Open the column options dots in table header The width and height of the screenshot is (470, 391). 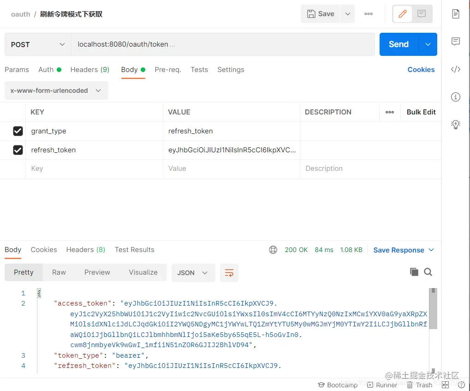390,112
